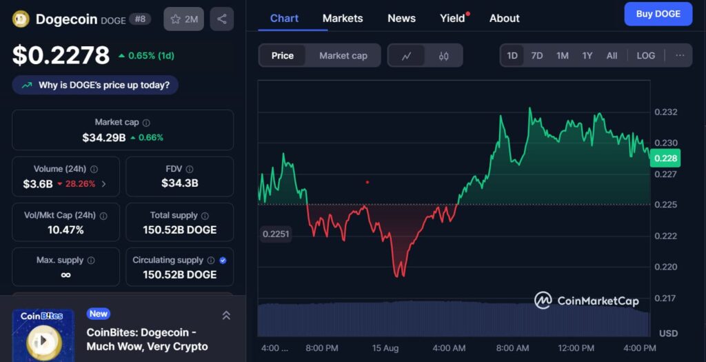Open the Markets tab
706x362 pixels.
(343, 18)
